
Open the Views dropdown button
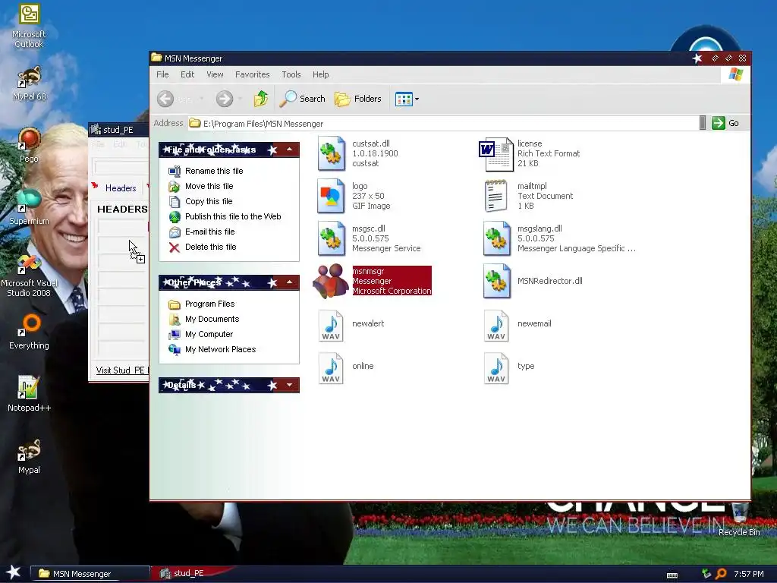[407, 99]
